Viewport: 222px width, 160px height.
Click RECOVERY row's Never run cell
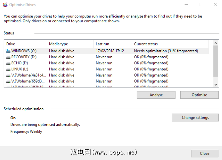coord(104,57)
